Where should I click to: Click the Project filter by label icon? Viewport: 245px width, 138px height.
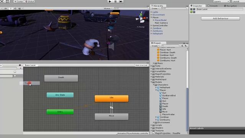186,46
